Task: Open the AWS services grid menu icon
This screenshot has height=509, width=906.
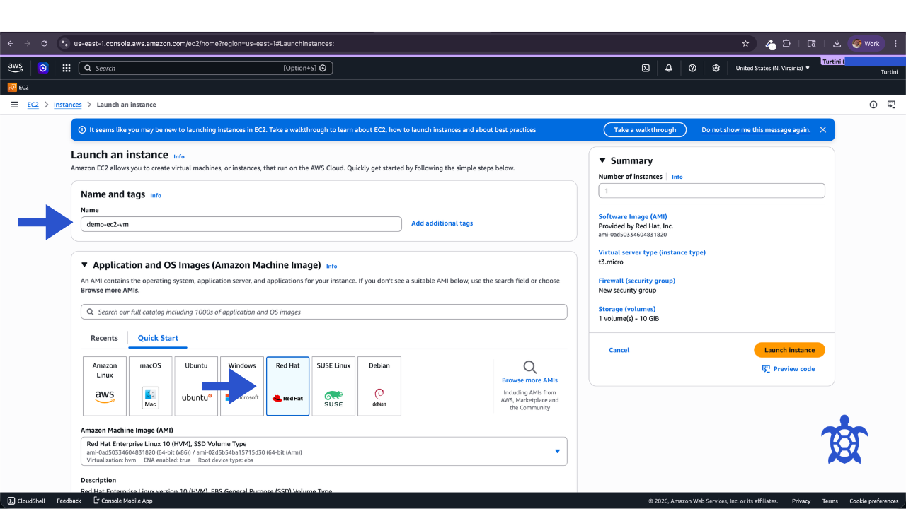Action: coord(67,68)
